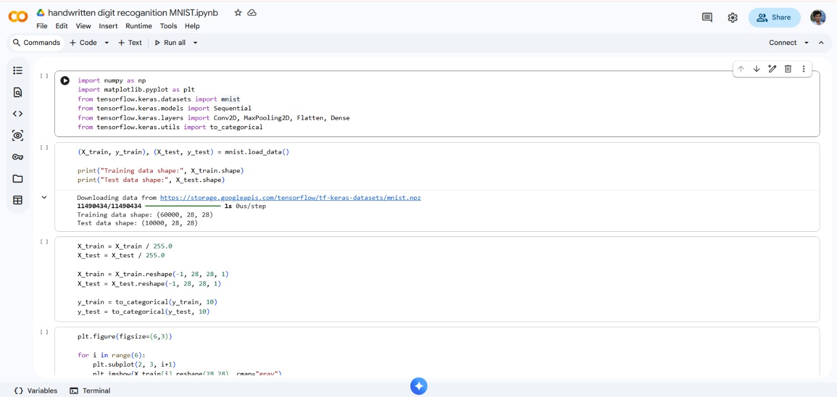
Task: Open the Connect runtime options dropdown
Action: 807,43
